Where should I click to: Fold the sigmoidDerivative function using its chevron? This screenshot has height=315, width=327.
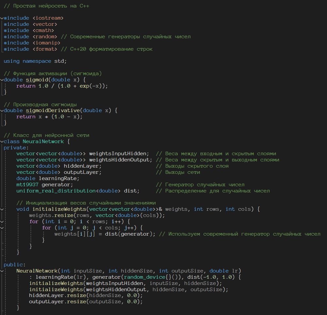click(x=2, y=111)
